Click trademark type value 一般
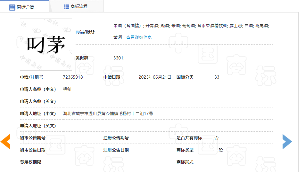Viewport: 305px width, 172px height. point(218,150)
